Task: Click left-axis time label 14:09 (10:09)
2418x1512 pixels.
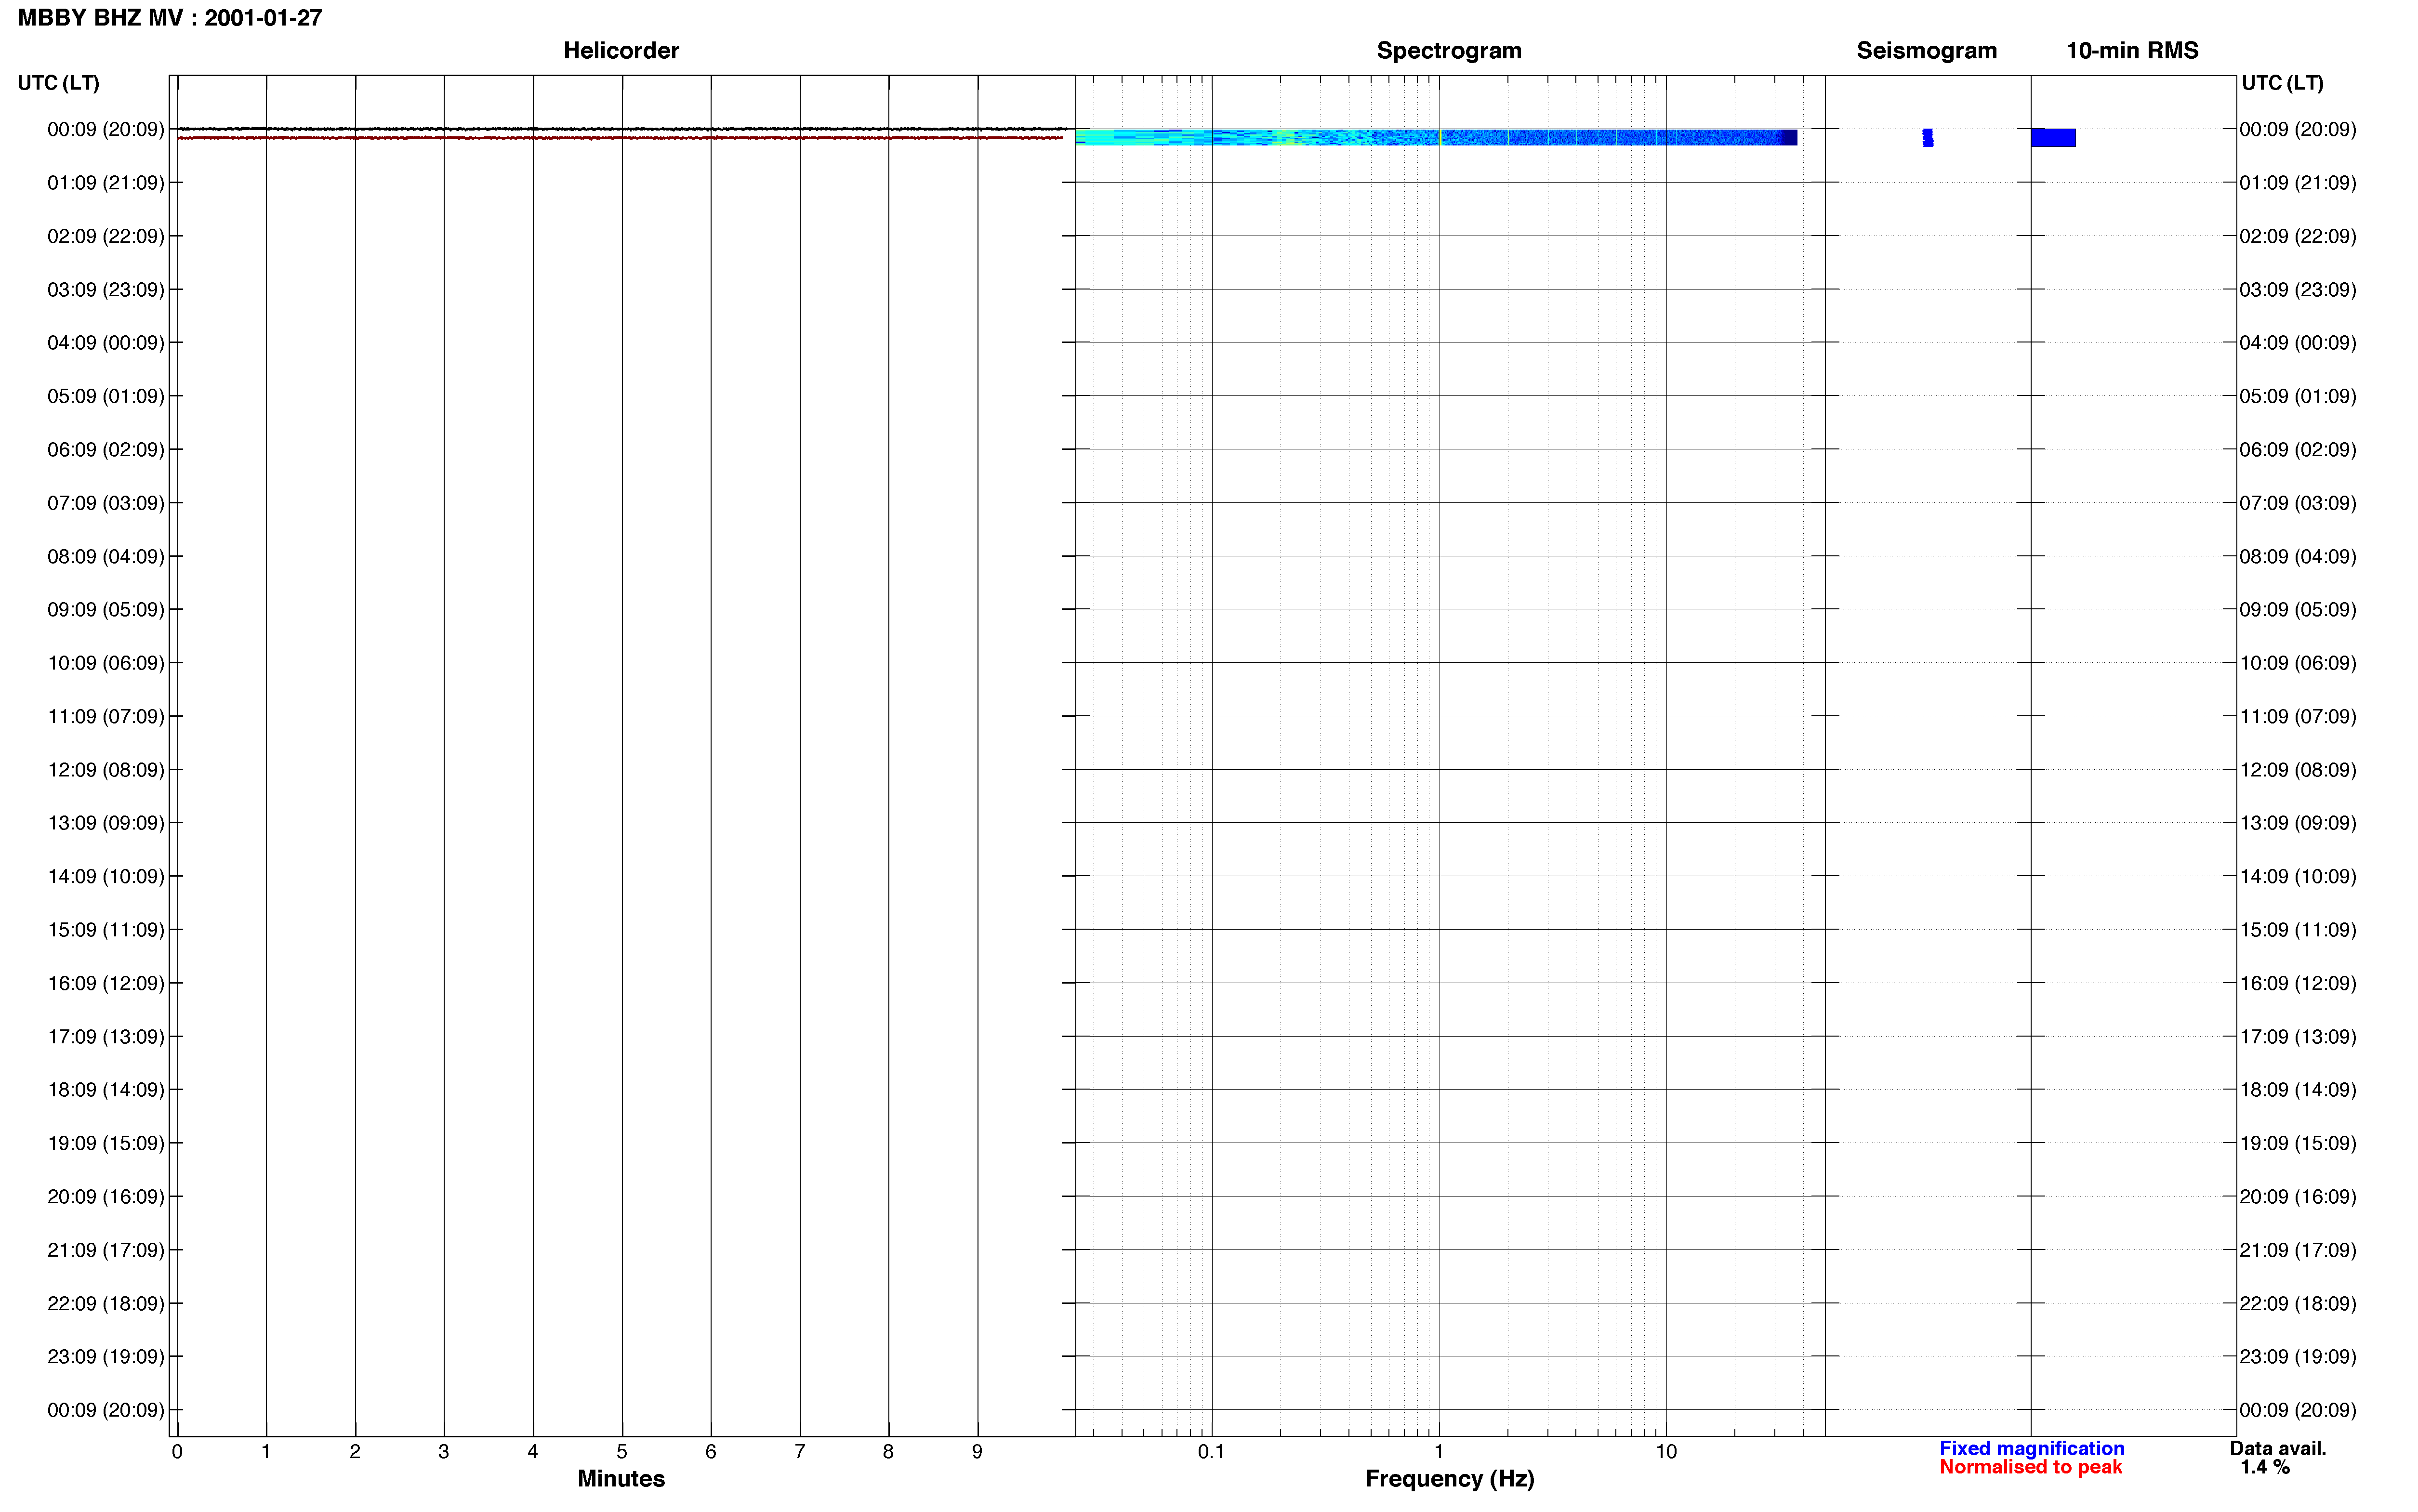Action: 106,876
